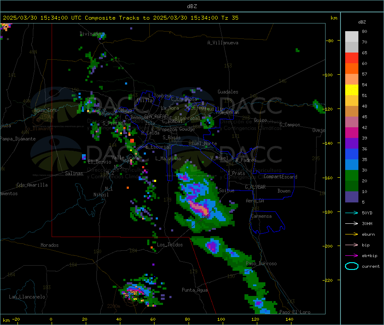This screenshot has width=384, height=325.
Task: Click the -80 km vertical axis tick
Action: pyautogui.click(x=329, y=41)
